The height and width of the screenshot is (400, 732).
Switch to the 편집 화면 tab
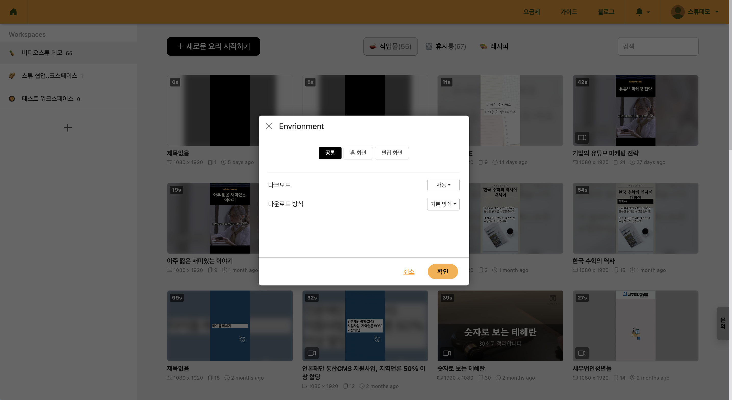click(x=392, y=153)
